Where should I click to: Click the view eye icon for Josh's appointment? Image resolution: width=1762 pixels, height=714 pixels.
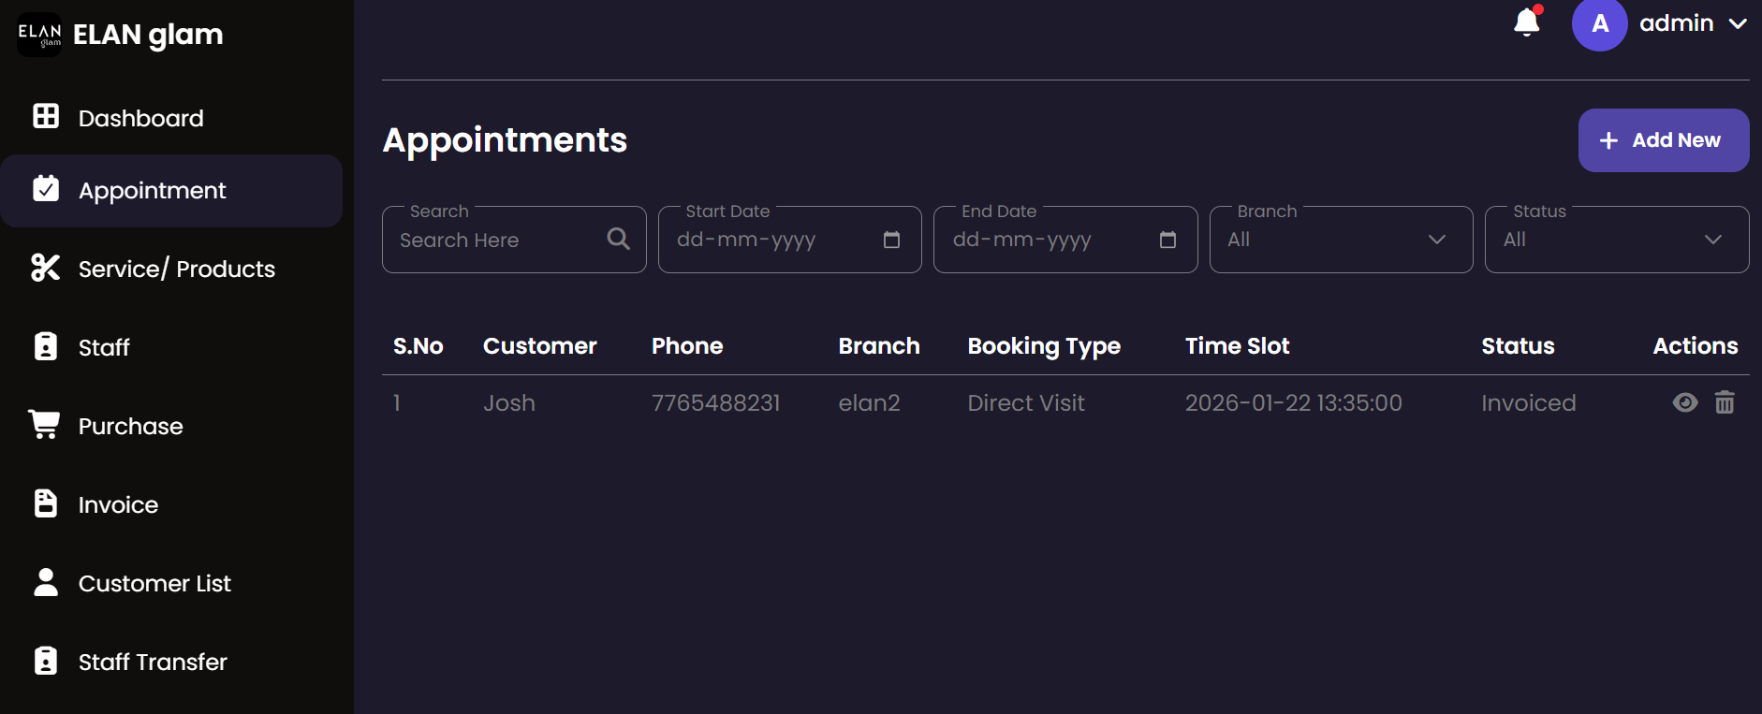1684,402
